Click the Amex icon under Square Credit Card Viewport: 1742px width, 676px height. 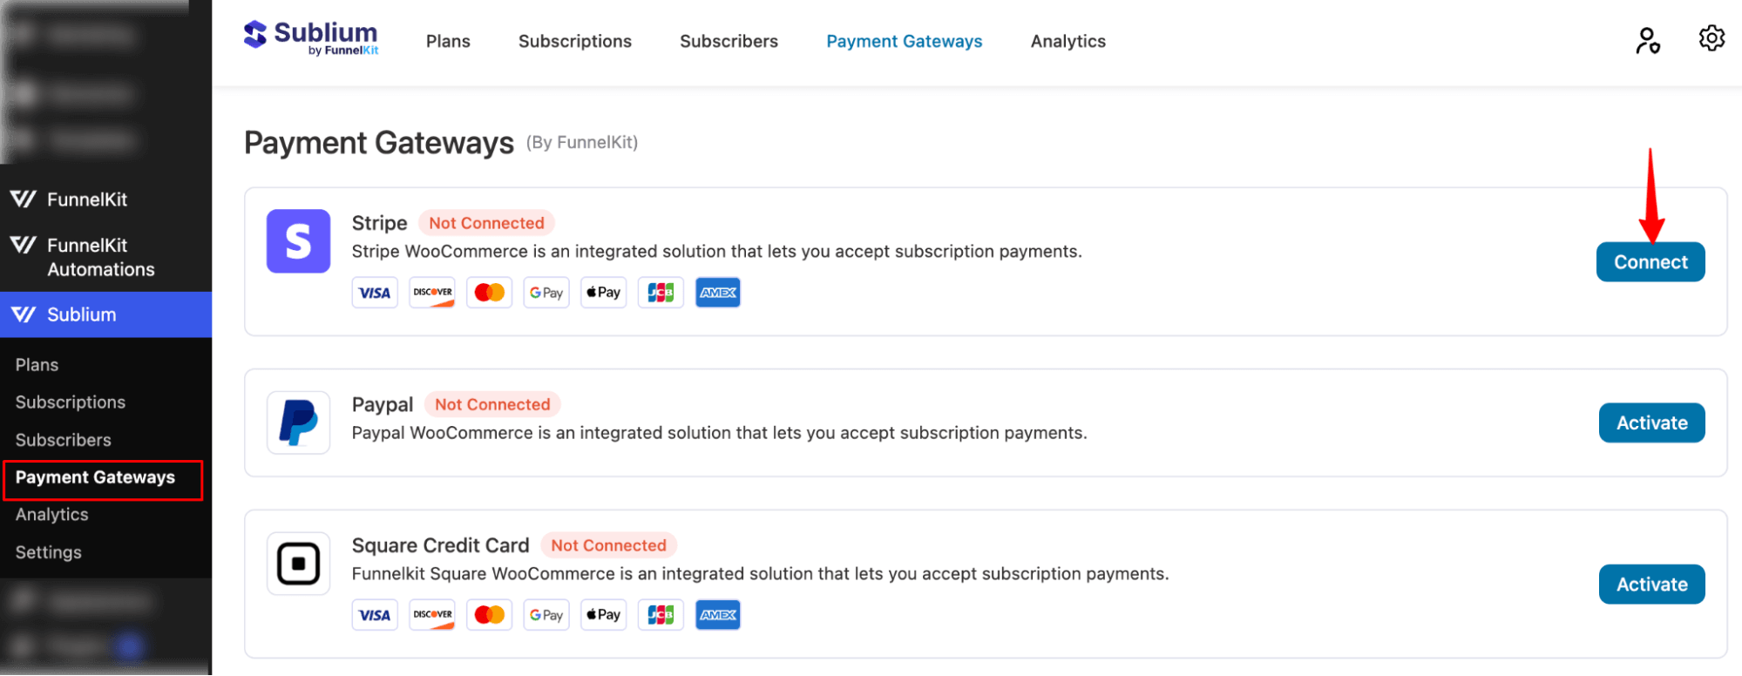coord(717,614)
